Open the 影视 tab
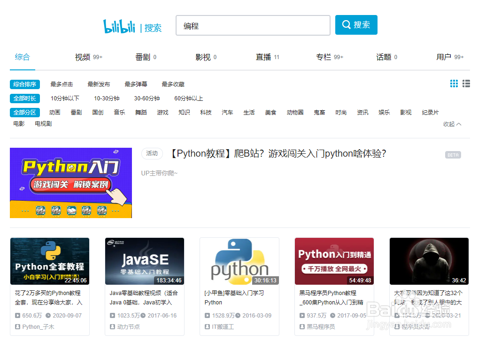This screenshot has width=478, height=341. tap(206, 57)
